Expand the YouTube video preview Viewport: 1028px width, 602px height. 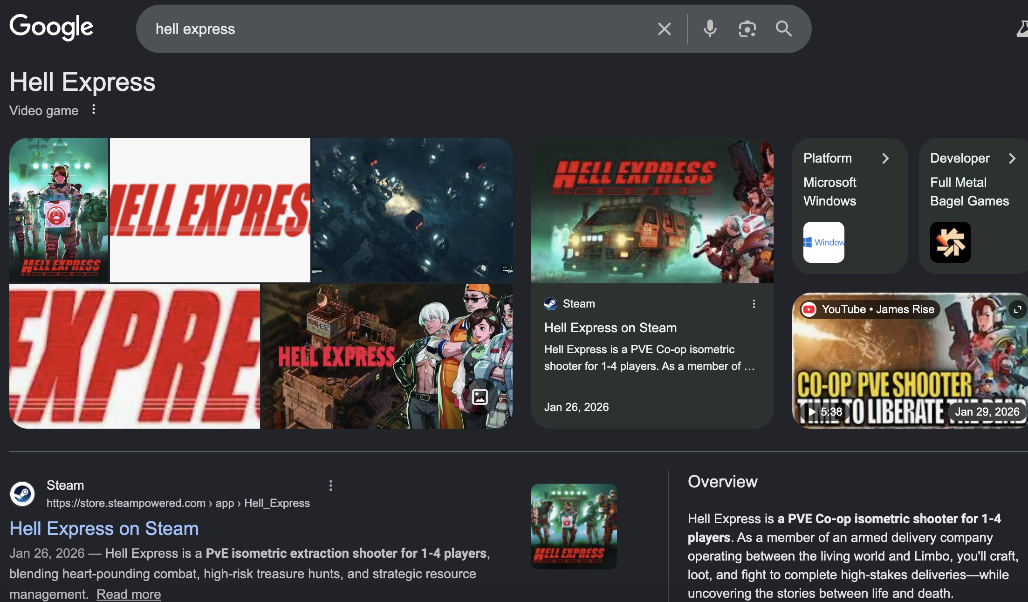click(1018, 309)
